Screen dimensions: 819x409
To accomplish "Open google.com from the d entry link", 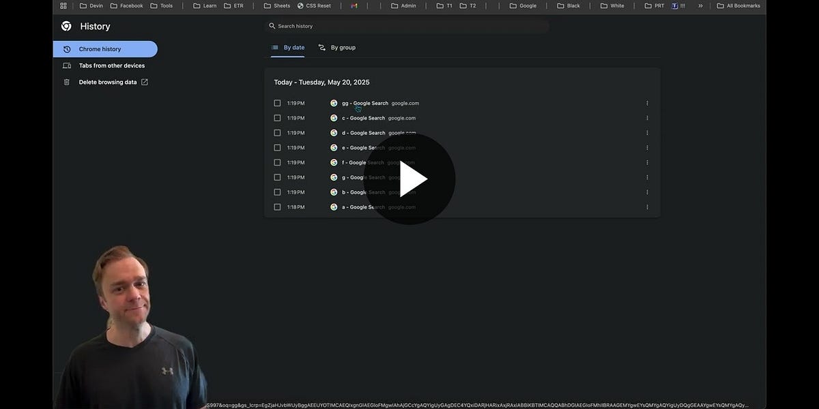I will (x=402, y=132).
